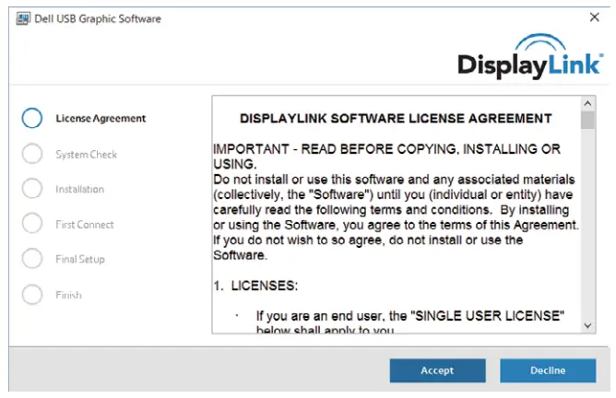Click the Installation step circle

(32, 188)
